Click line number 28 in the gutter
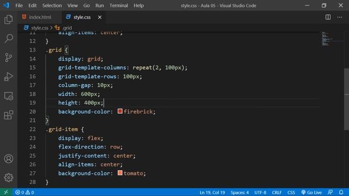349x196 pixels. coord(33,182)
